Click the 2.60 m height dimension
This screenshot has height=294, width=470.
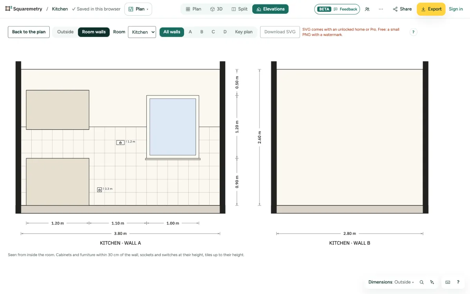[259, 137]
